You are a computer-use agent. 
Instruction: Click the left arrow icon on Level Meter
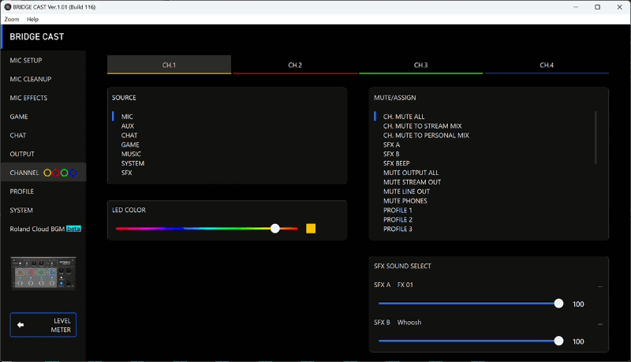point(21,325)
